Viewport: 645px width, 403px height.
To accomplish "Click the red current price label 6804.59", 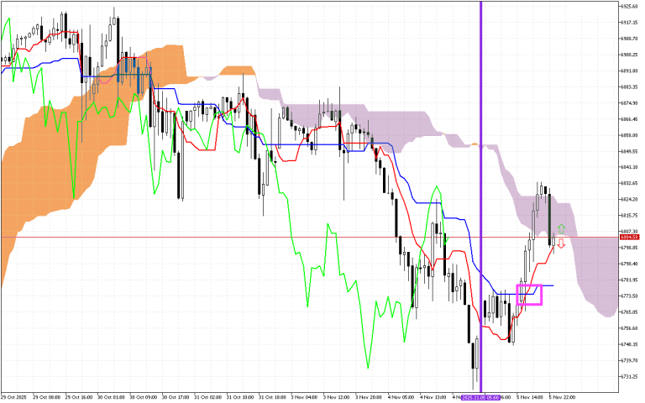I will coord(629,238).
